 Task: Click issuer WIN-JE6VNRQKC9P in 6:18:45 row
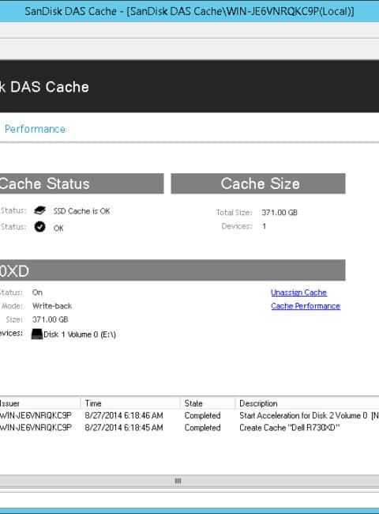(x=36, y=428)
